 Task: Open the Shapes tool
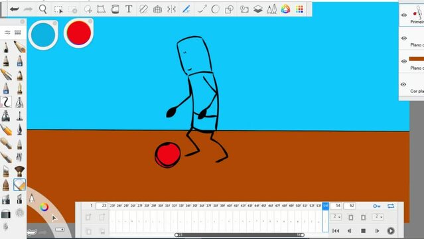229,9
